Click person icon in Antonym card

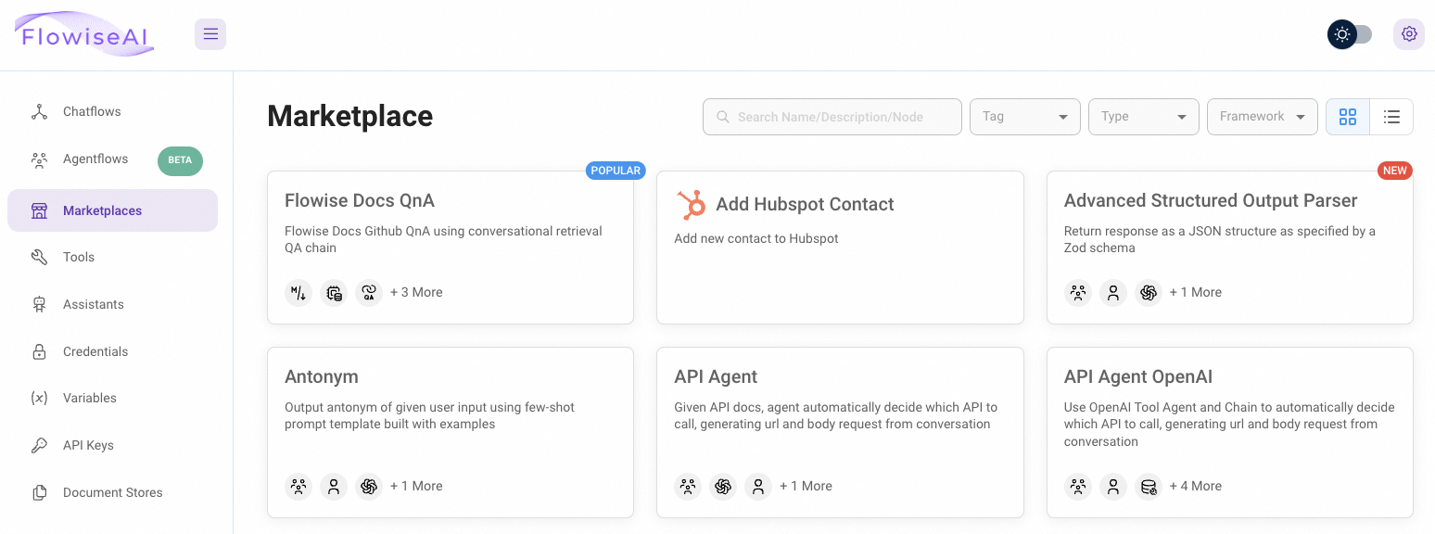(x=334, y=487)
